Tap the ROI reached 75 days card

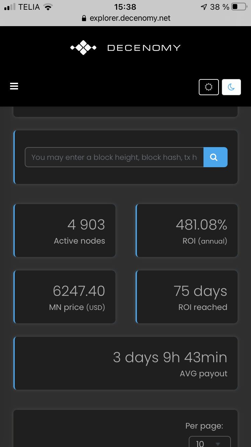pyautogui.click(x=187, y=297)
